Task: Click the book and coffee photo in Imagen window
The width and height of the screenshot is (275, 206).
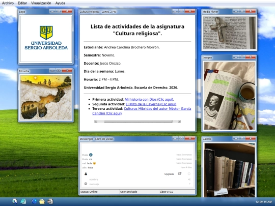Action: 229,96
